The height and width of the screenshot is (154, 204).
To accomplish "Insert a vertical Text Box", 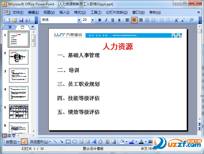I will click(x=87, y=142).
